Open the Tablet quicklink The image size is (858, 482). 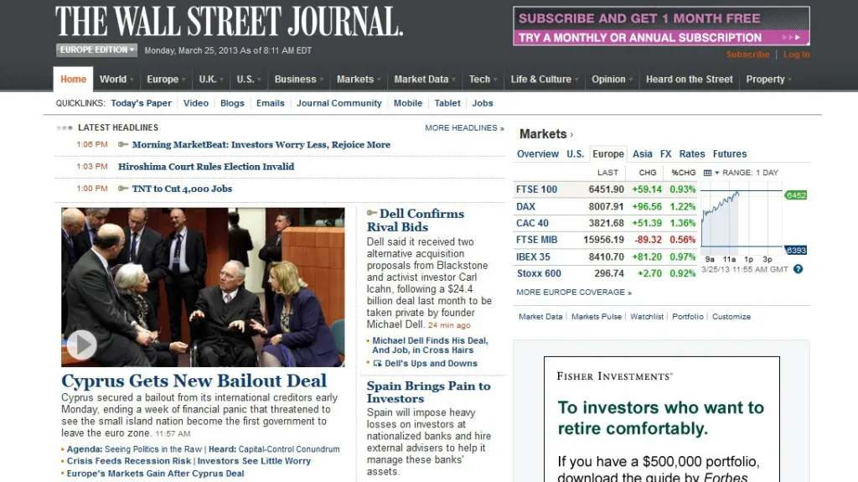447,103
